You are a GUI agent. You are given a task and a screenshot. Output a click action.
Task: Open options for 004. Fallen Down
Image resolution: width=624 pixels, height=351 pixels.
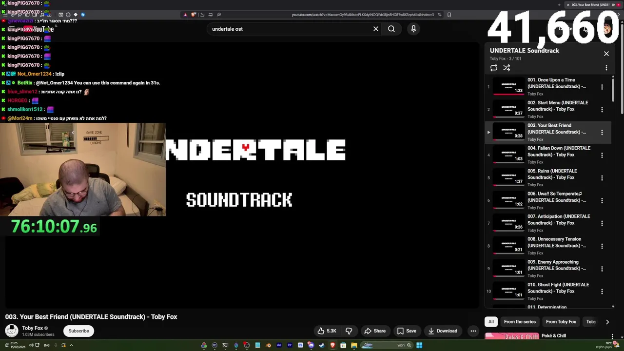tap(602, 155)
